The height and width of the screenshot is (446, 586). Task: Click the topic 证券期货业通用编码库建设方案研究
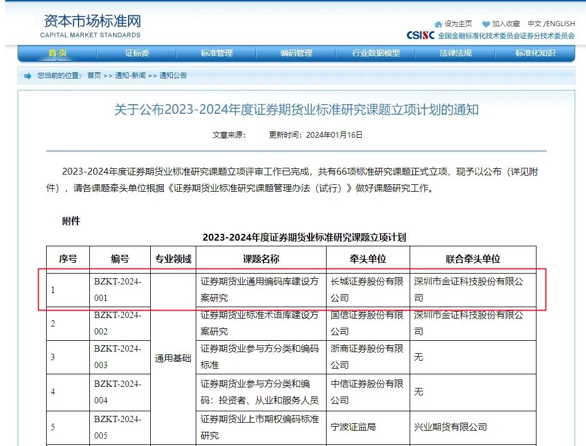coord(261,290)
